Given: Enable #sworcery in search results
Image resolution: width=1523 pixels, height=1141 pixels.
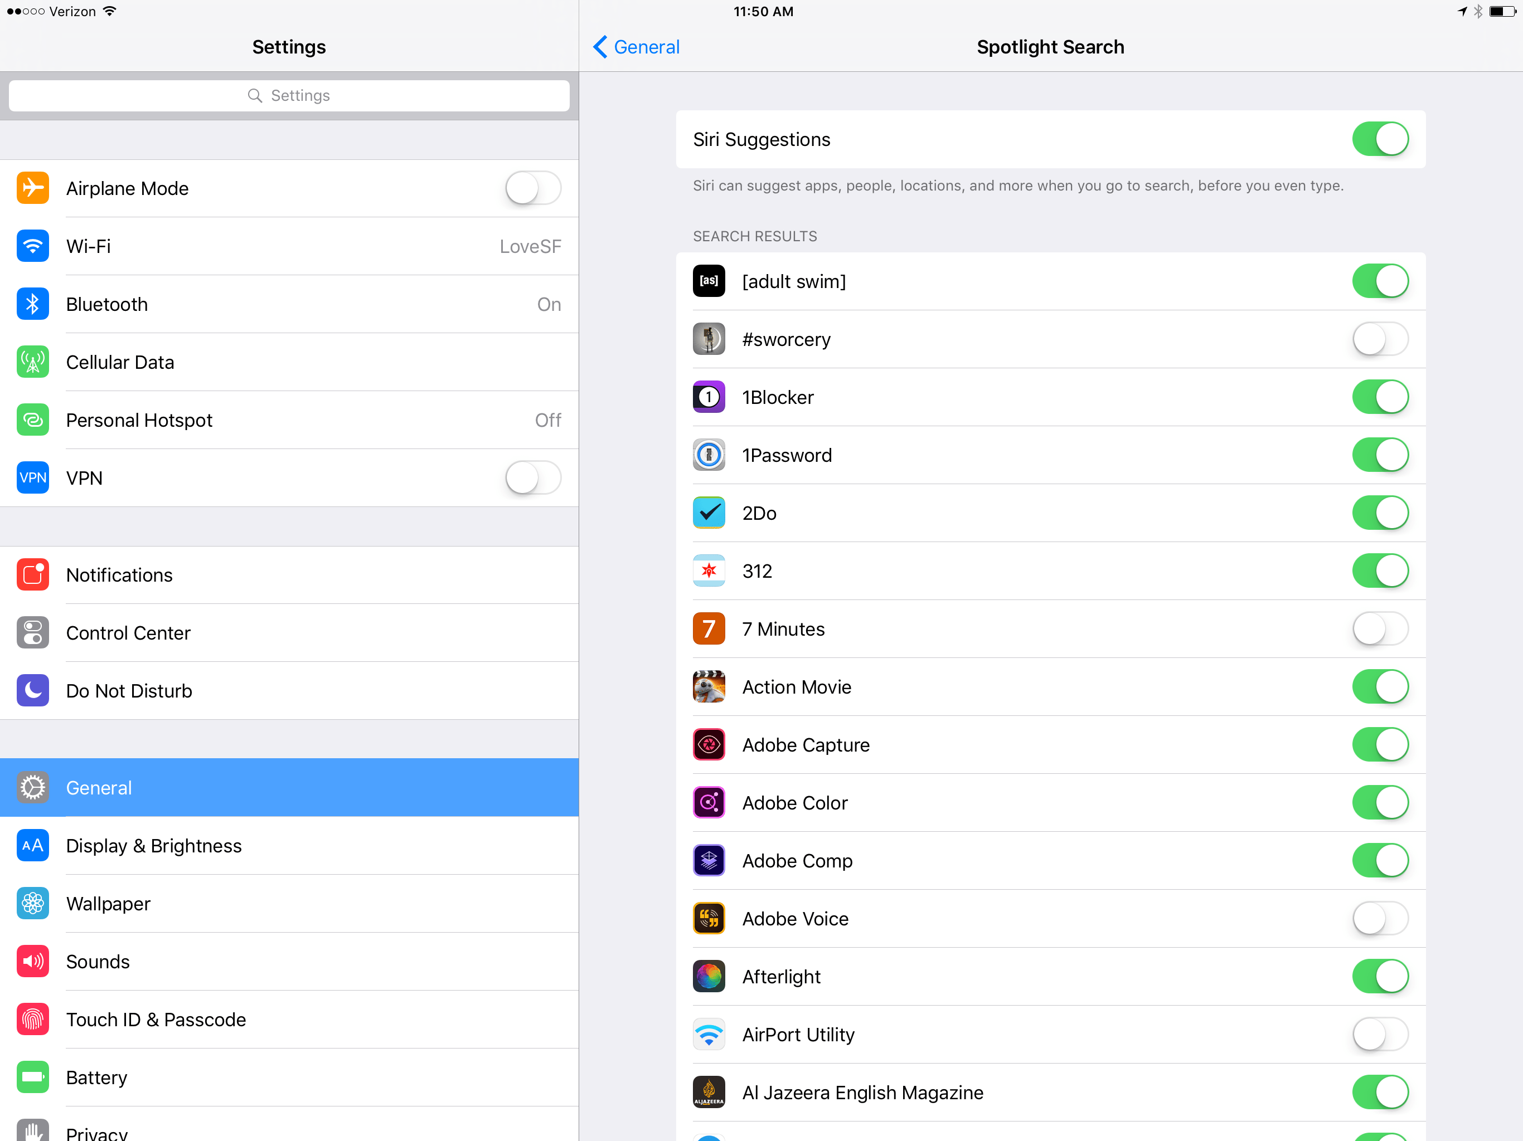Looking at the screenshot, I should pyautogui.click(x=1380, y=339).
